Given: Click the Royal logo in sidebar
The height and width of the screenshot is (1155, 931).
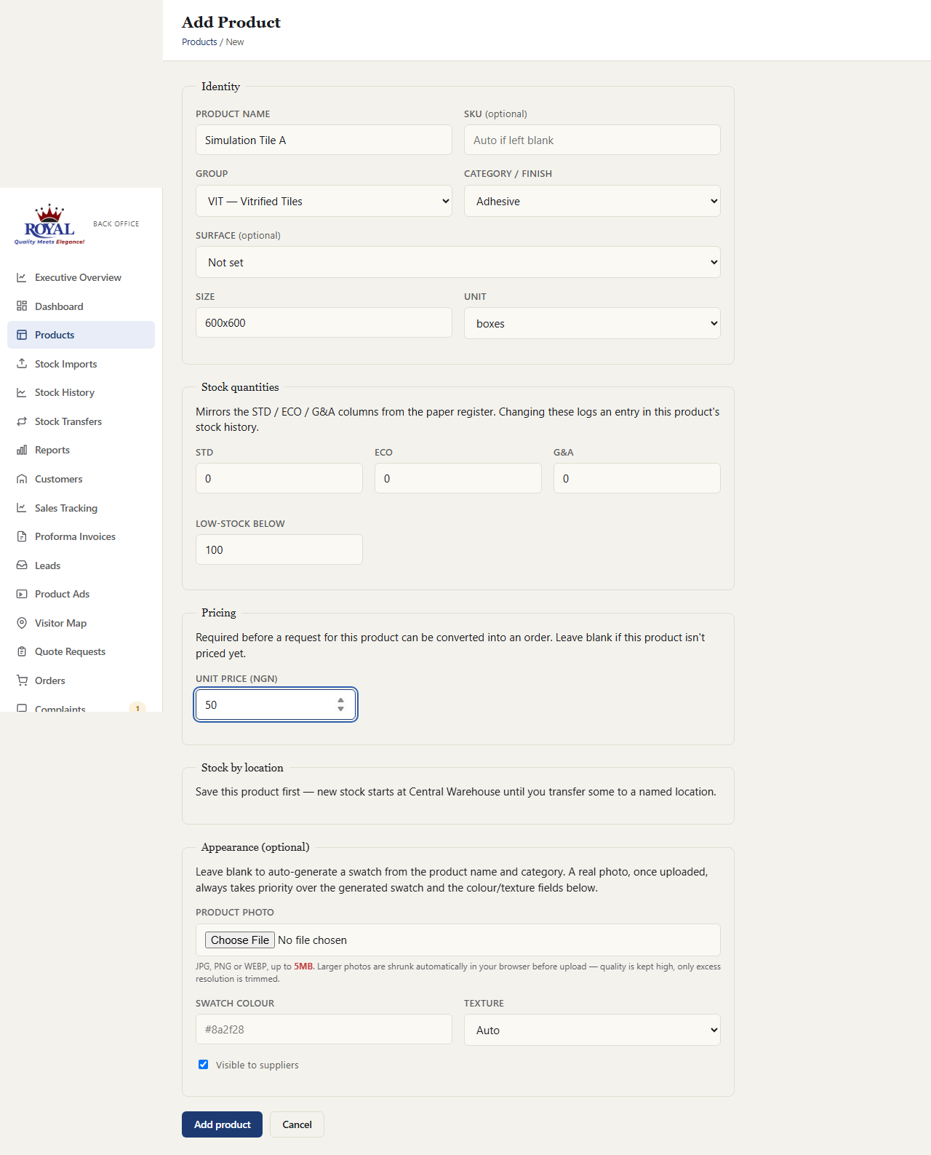Looking at the screenshot, I should pyautogui.click(x=49, y=224).
